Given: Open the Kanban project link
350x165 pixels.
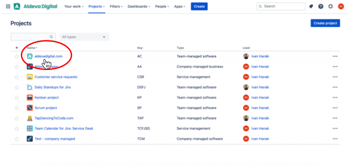Looking at the screenshot, I should pos(46,97).
